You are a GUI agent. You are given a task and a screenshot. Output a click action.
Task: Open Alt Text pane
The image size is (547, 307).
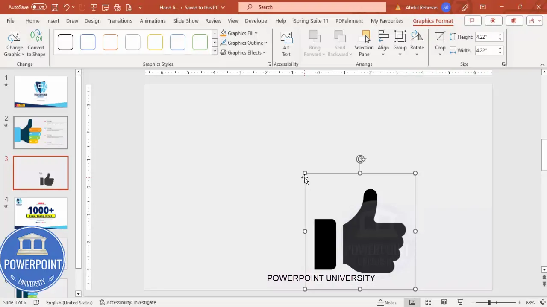point(286,43)
